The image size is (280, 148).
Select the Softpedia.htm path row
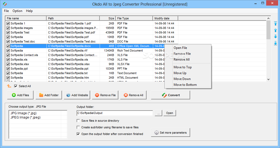[x=69, y=78]
